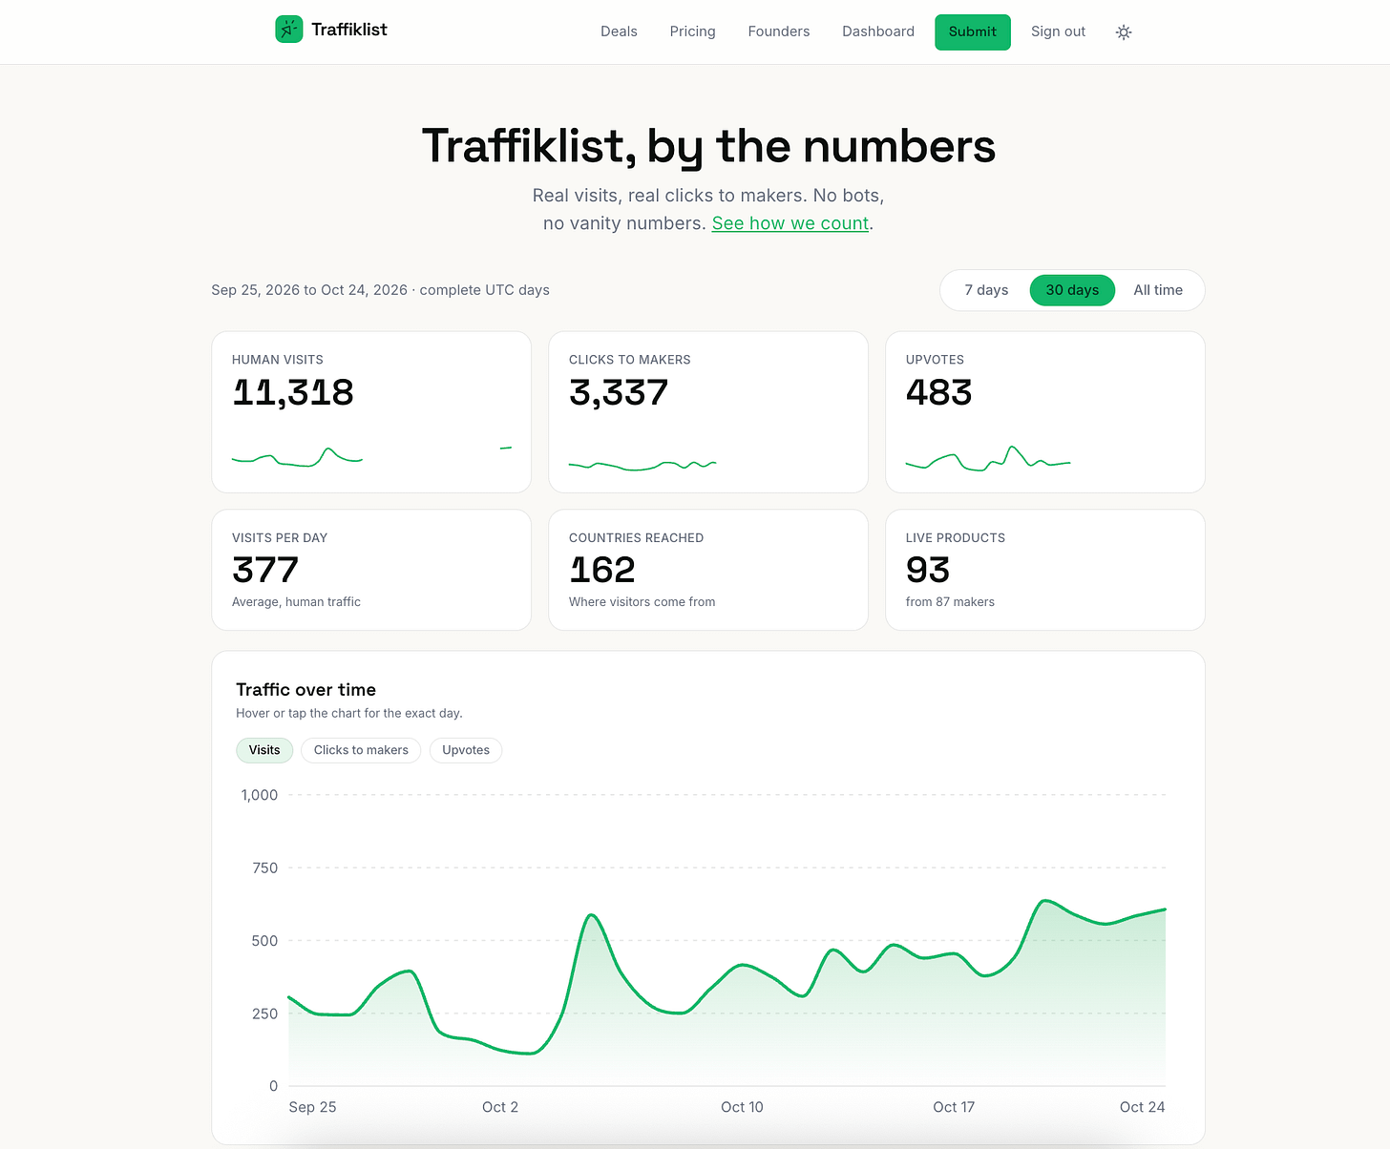The image size is (1390, 1149).
Task: Click the 11,318 human visits value
Action: coord(293,392)
